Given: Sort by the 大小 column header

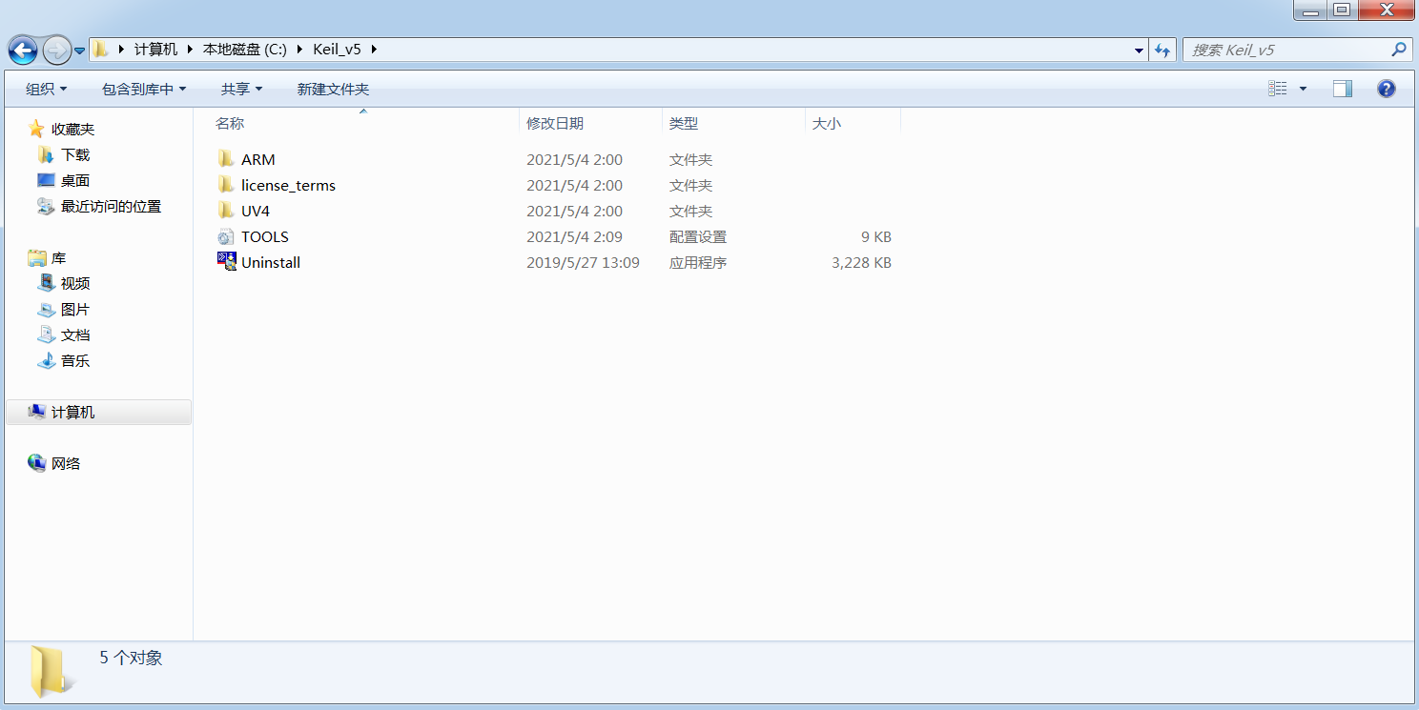Looking at the screenshot, I should pos(827,124).
